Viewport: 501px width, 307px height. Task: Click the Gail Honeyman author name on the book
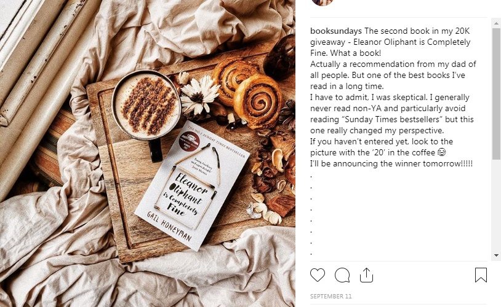(x=169, y=227)
